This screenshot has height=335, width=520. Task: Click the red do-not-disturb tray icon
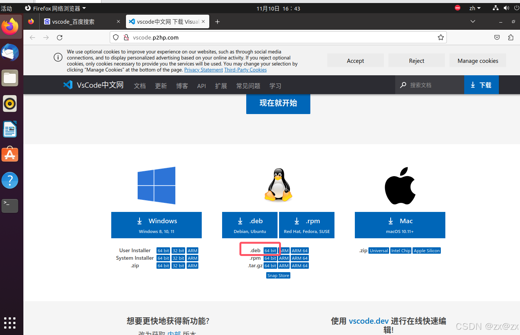(457, 8)
